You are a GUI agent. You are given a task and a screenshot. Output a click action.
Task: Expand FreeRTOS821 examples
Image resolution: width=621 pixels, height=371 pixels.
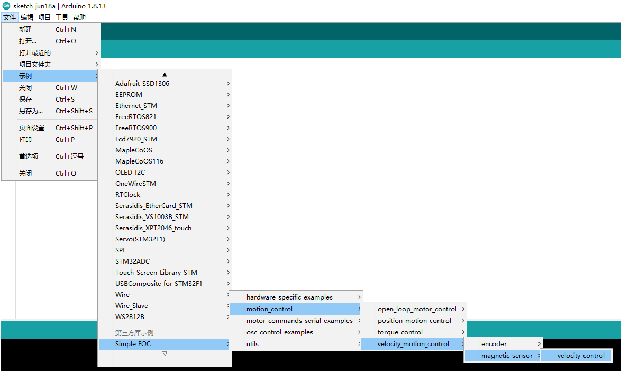point(165,116)
